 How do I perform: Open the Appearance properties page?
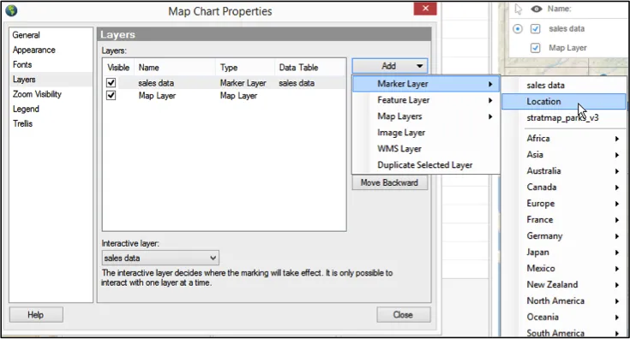point(34,50)
